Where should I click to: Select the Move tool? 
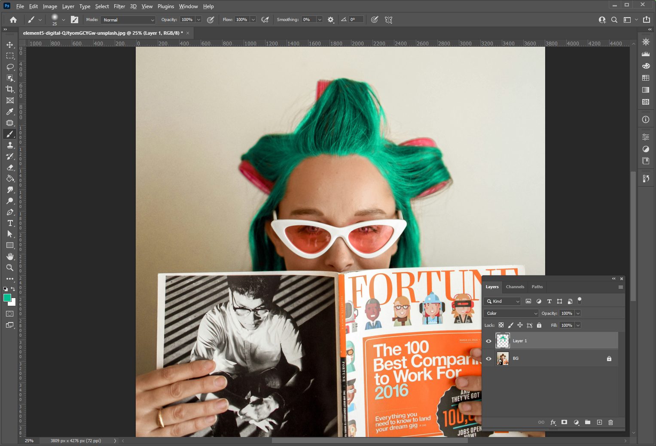(x=10, y=45)
